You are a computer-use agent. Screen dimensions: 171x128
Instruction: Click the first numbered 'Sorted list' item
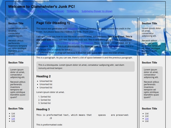coord(46,97)
